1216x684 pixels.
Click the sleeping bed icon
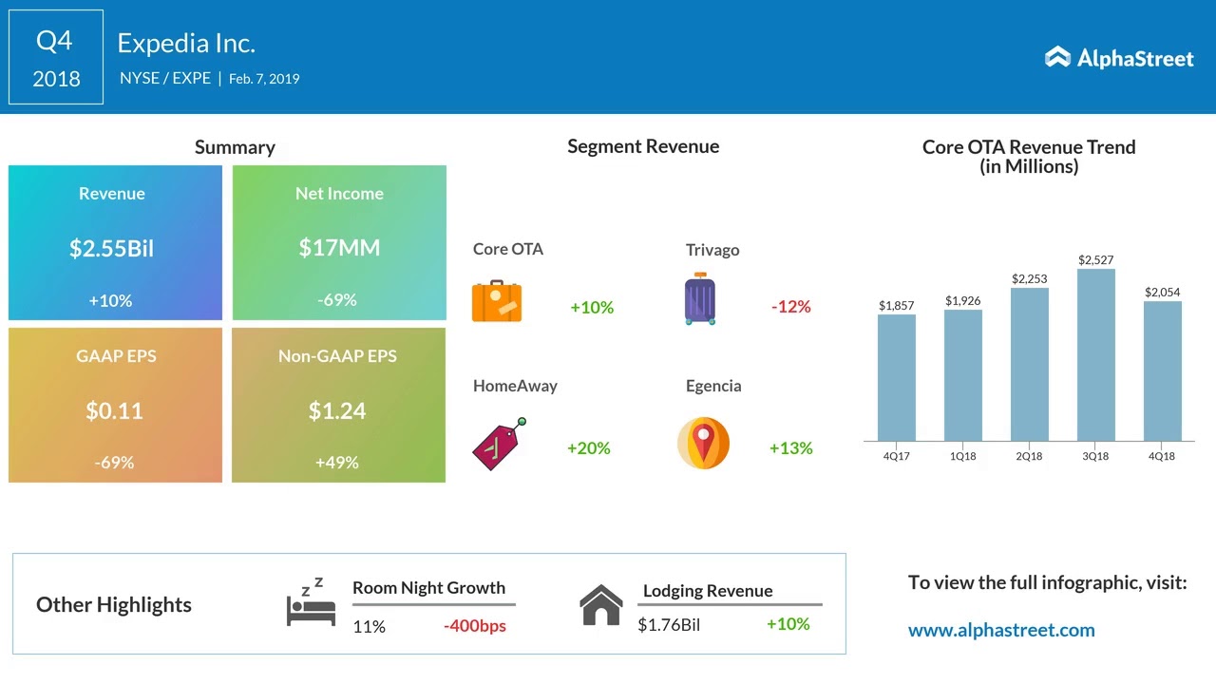311,602
